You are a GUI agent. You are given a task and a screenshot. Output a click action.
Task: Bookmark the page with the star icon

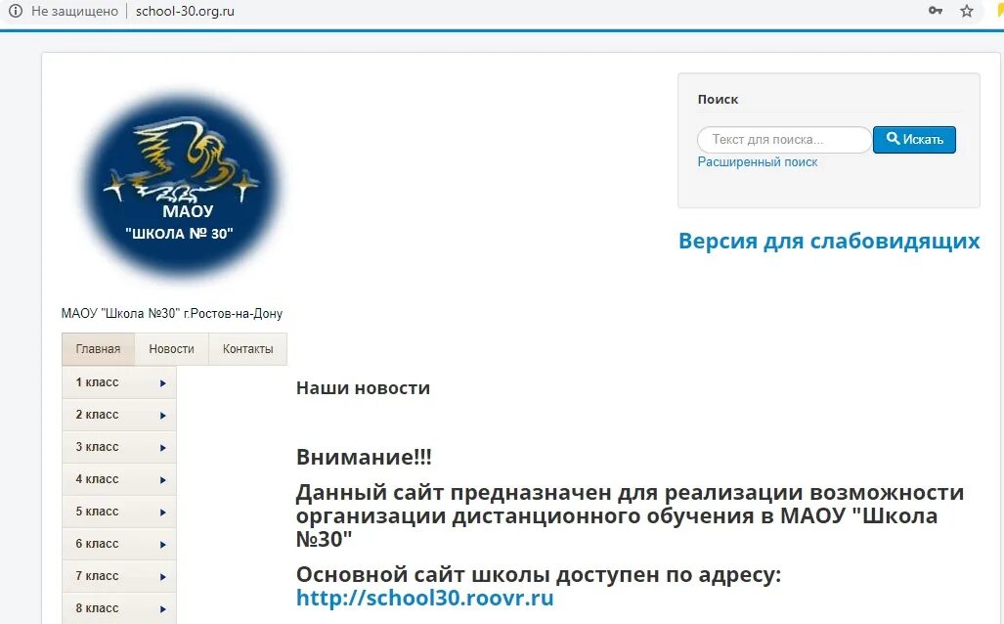pos(967,11)
